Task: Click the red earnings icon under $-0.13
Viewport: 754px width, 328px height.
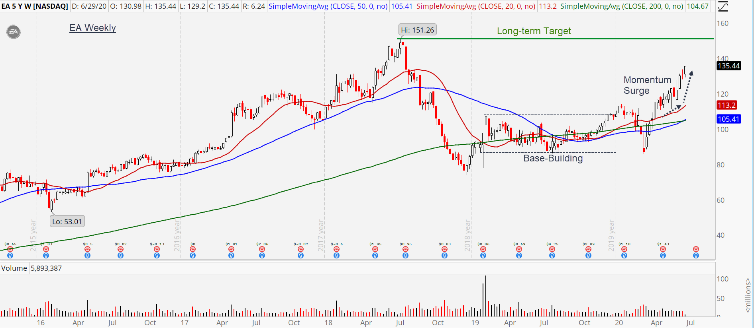Action: [157, 249]
